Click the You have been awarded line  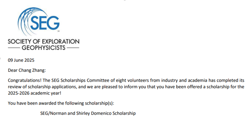[x=61, y=103]
